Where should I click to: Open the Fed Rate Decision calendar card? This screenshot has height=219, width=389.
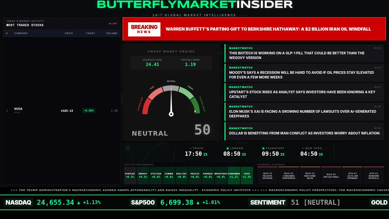click(267, 176)
